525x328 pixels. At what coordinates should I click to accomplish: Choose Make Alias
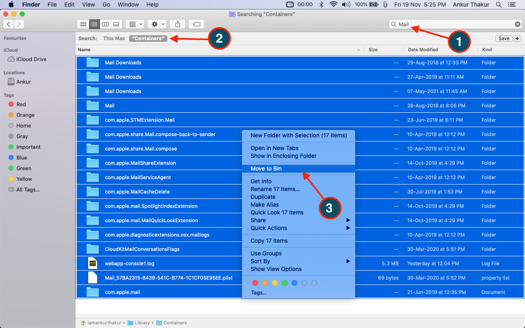coord(299,205)
